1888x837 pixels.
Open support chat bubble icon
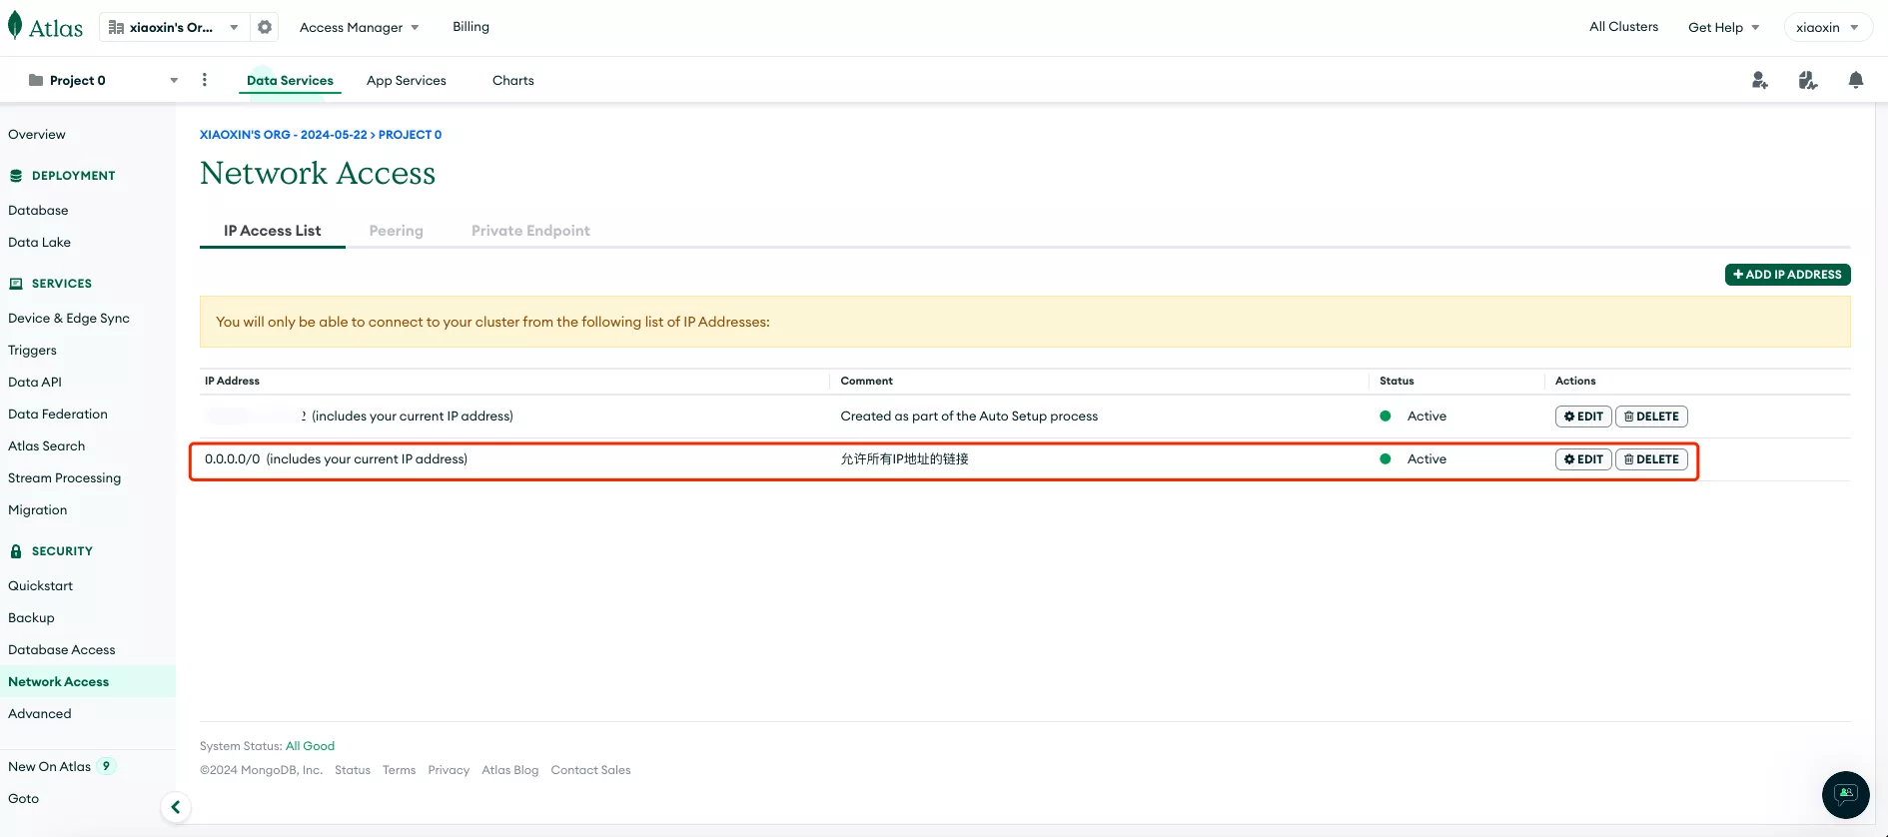pos(1846,795)
